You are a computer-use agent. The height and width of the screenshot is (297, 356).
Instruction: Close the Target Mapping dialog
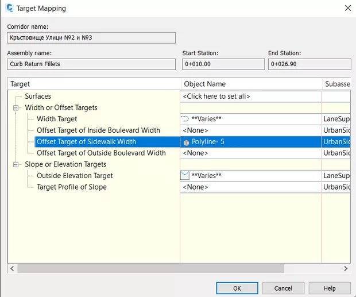click(347, 8)
